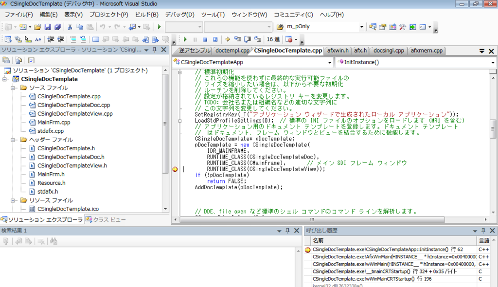
Task: Switch to the docsingl.cpp tab
Action: tap(389, 51)
